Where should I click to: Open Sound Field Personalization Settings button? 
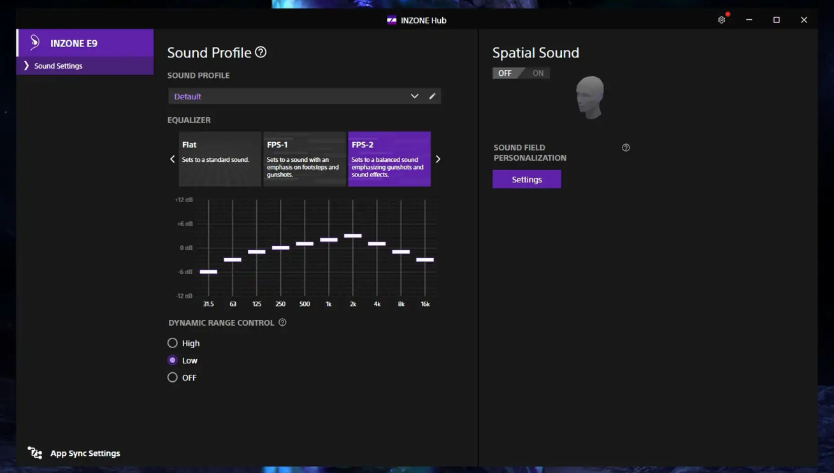click(526, 180)
